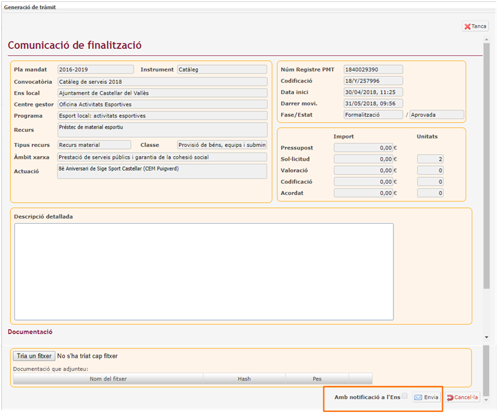Click the Codificació row units field

tap(430, 182)
